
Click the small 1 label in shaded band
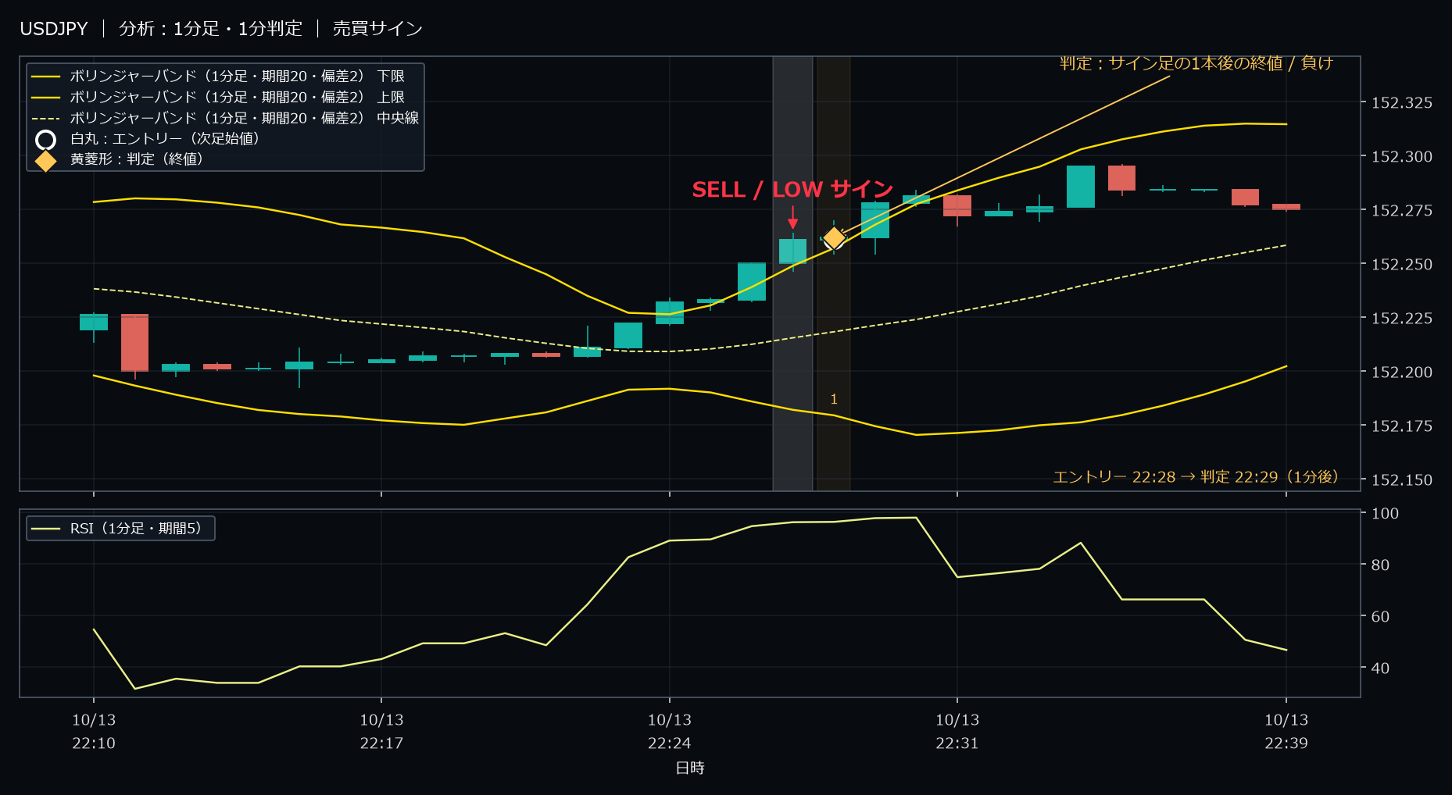(x=834, y=399)
